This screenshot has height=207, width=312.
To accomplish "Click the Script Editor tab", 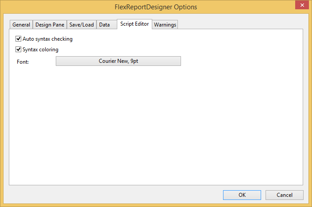I will (135, 24).
